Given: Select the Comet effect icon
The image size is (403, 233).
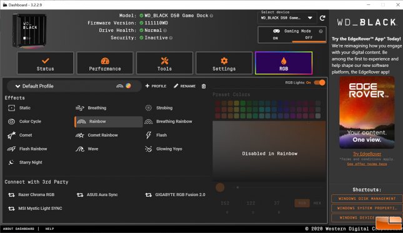Looking at the screenshot, I should pyautogui.click(x=11, y=135).
